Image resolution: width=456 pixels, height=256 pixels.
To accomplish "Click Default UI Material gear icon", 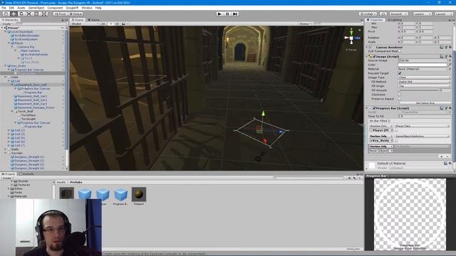I will coord(450,164).
